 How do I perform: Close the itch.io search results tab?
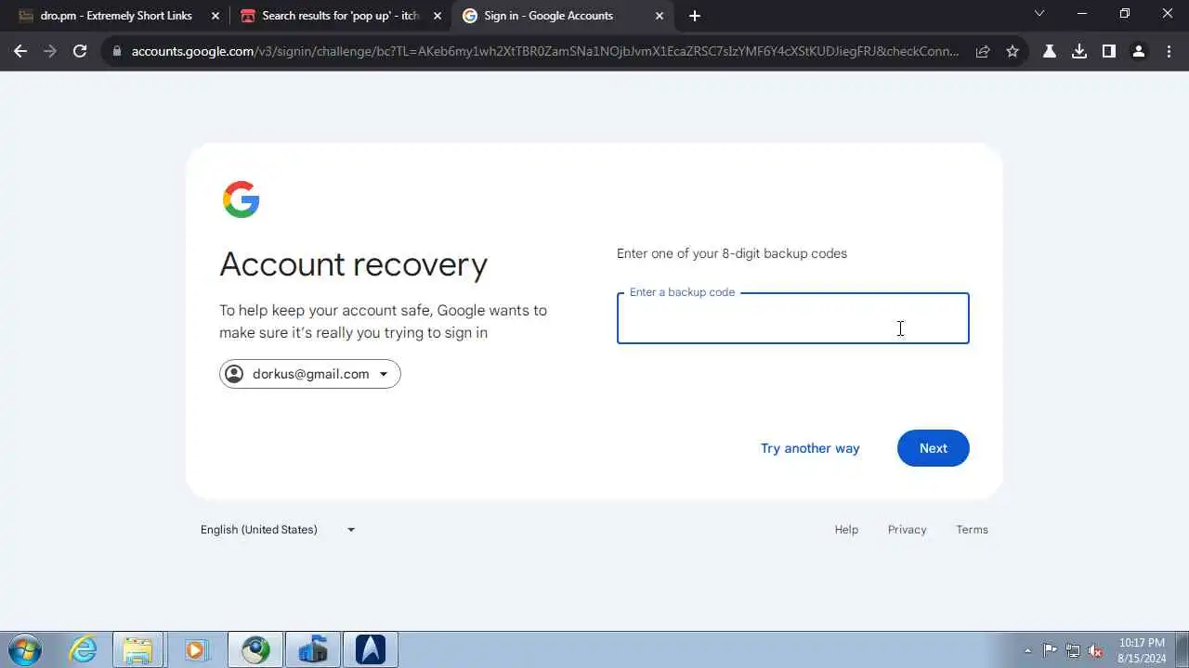438,16
